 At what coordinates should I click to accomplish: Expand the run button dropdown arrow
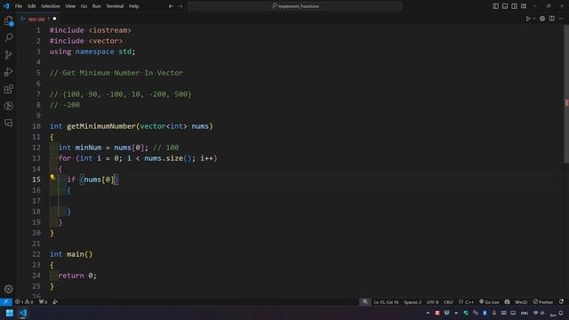pos(533,19)
